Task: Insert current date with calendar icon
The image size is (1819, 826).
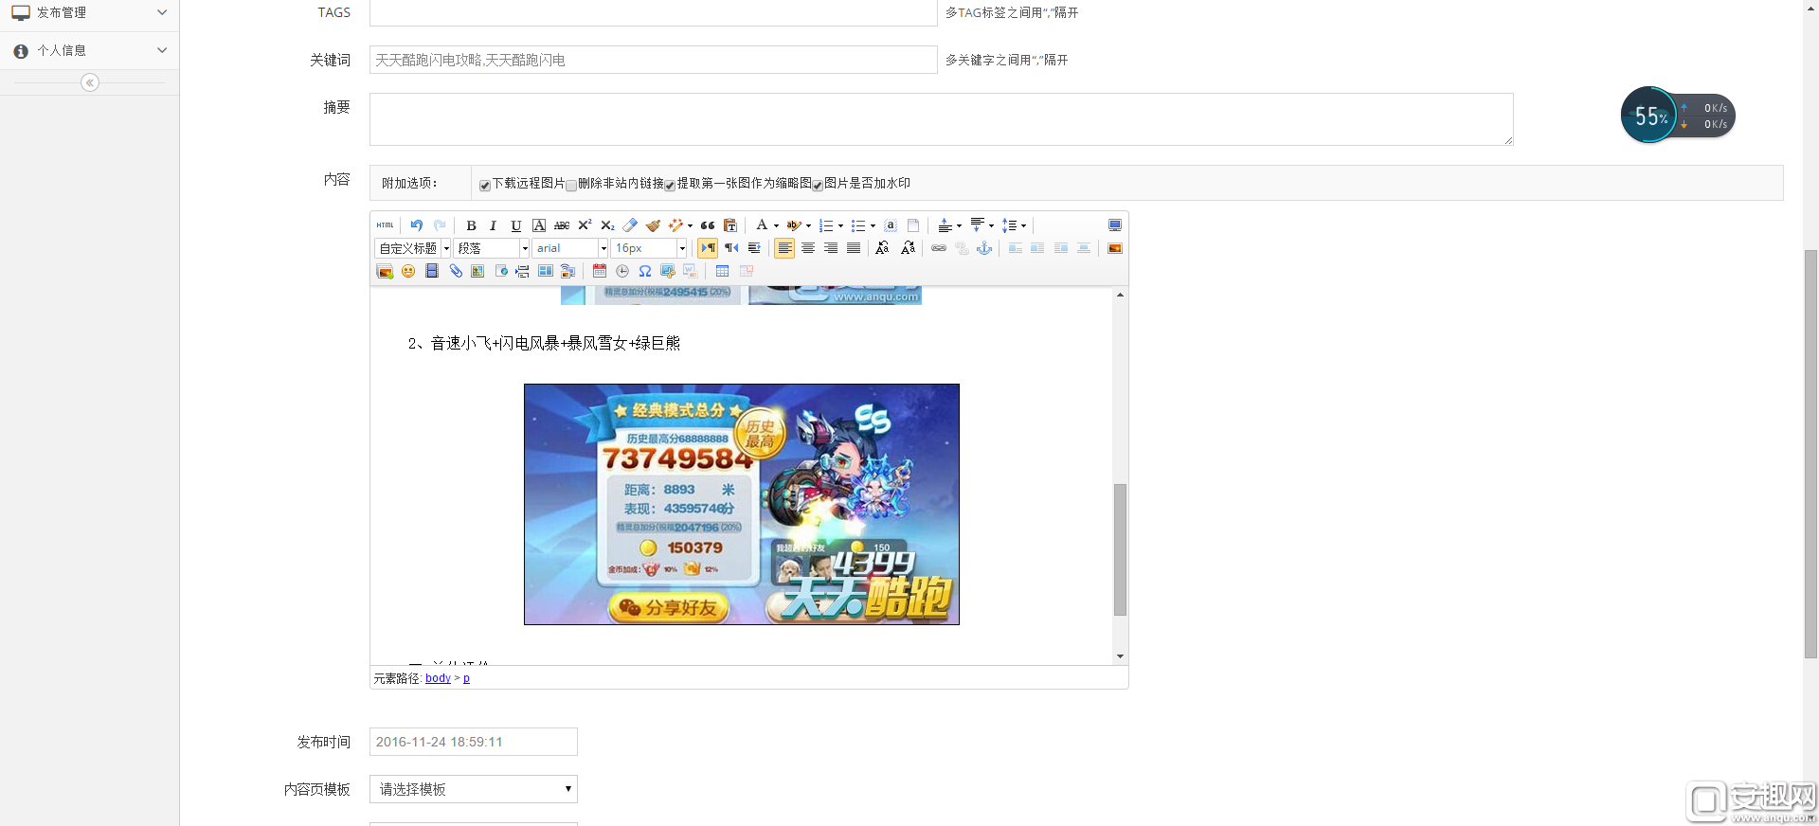Action: 600,271
